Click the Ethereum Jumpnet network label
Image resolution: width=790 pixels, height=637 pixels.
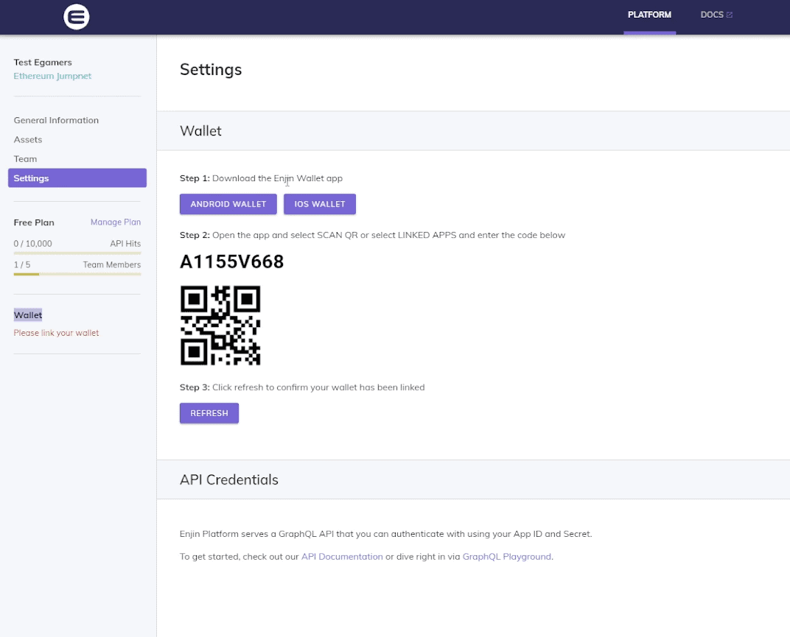[x=52, y=76]
